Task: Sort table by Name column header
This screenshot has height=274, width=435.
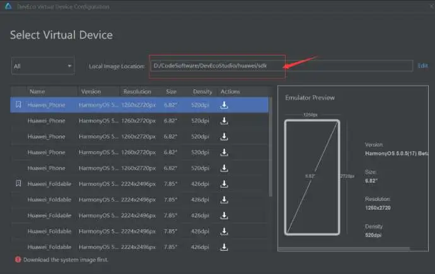Action: coord(37,91)
